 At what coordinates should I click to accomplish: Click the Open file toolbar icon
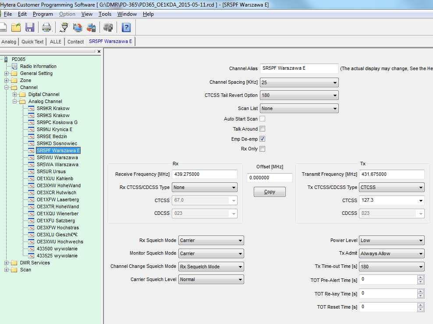coord(16,27)
